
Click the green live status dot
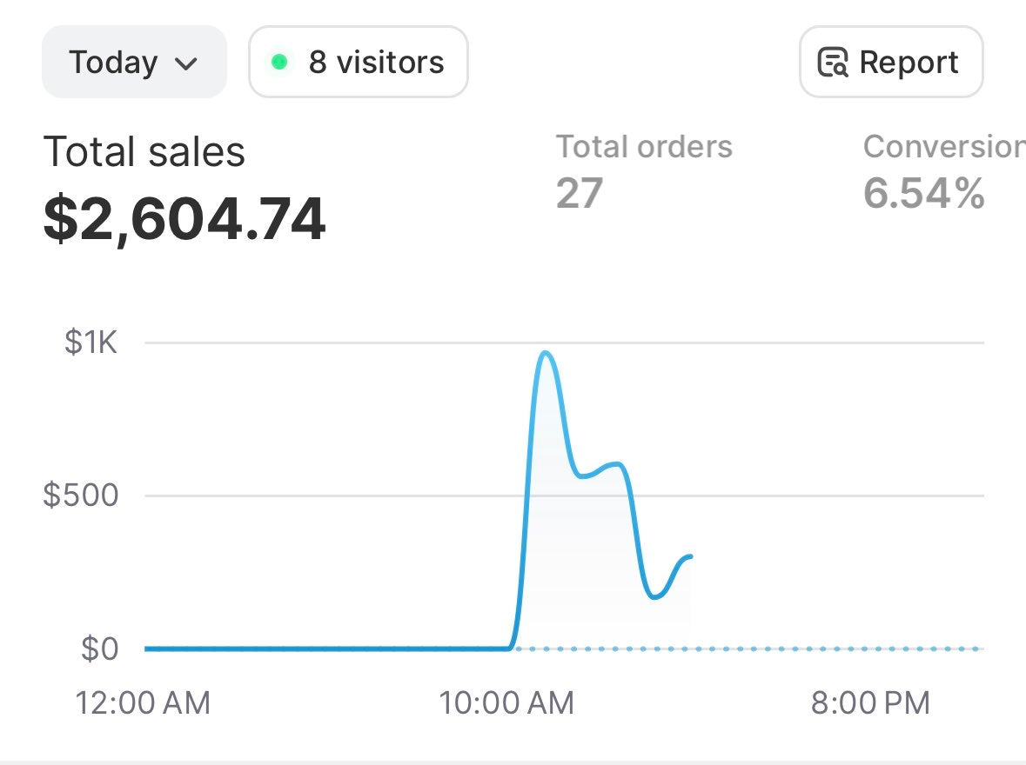pyautogui.click(x=279, y=62)
